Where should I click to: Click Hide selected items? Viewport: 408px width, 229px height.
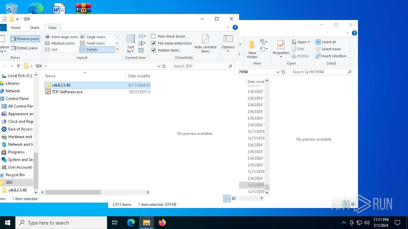pyautogui.click(x=205, y=44)
